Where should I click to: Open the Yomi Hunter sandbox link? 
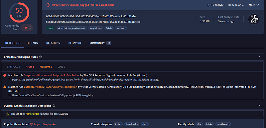[x=32, y=114]
